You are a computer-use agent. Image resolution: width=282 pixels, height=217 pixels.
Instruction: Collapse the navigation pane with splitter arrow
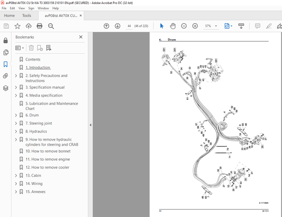(x=91, y=125)
